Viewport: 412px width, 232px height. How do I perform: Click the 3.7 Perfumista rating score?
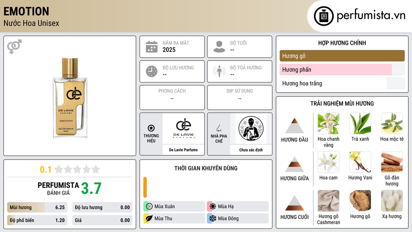(91, 188)
